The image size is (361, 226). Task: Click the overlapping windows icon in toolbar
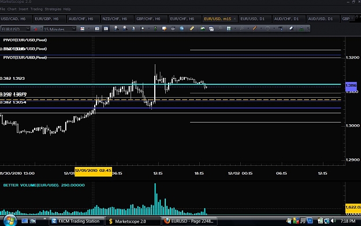(211, 29)
